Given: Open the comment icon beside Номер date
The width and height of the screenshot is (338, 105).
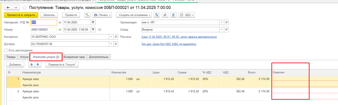Looking at the screenshot, I should (100, 30).
